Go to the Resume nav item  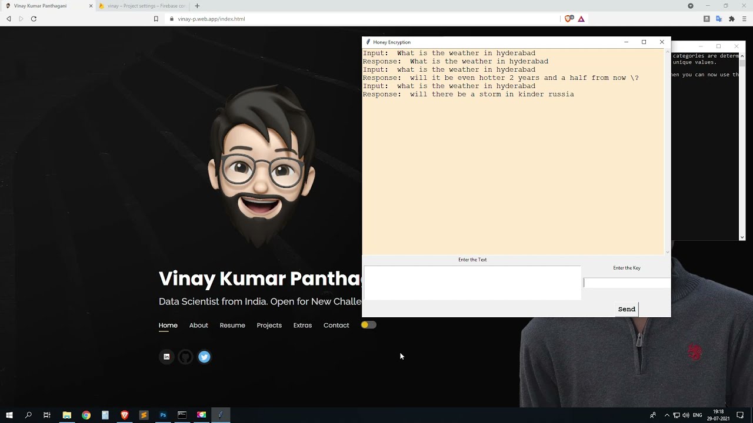coord(232,325)
